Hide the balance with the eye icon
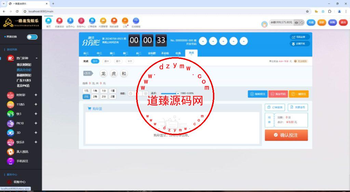Viewport: 350px width, 192px height. [296, 22]
